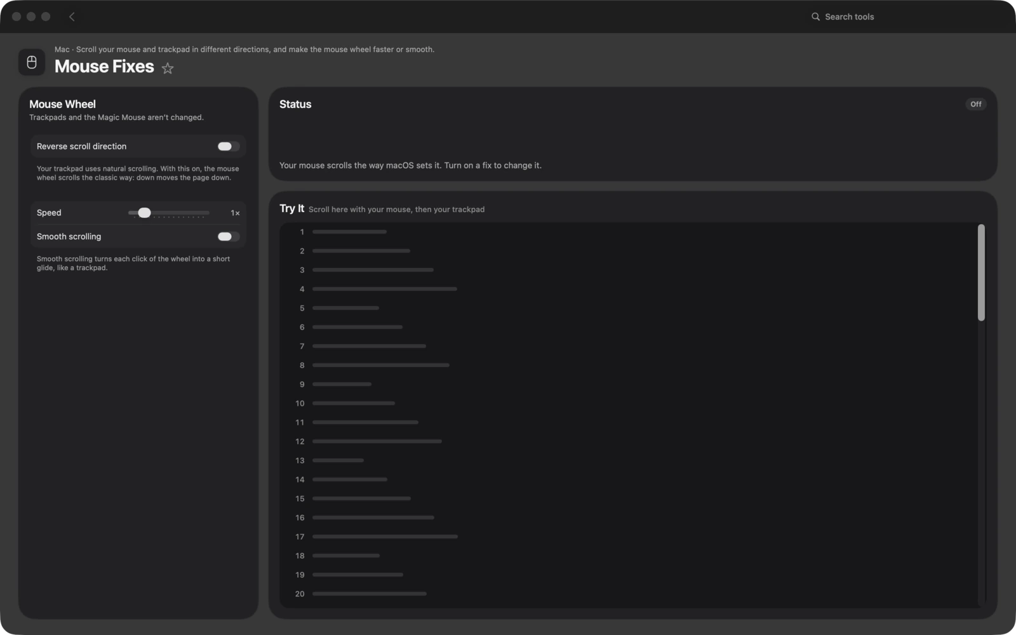Screen dimensions: 1016x635
Task: Click the Try It list scrollbar thumb
Action: [x=981, y=272]
